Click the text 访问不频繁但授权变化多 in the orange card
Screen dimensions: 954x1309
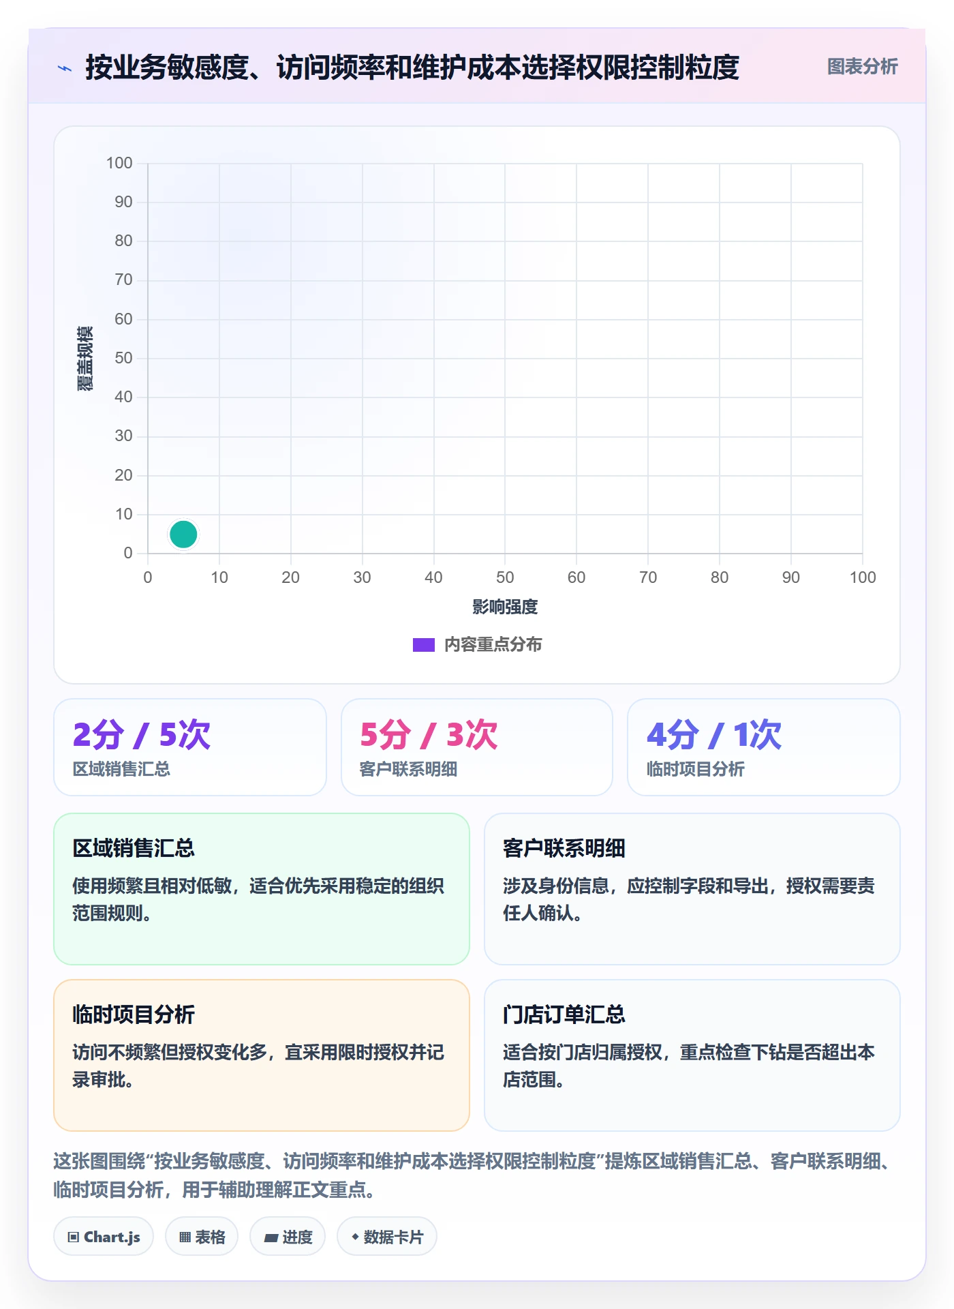[170, 1052]
